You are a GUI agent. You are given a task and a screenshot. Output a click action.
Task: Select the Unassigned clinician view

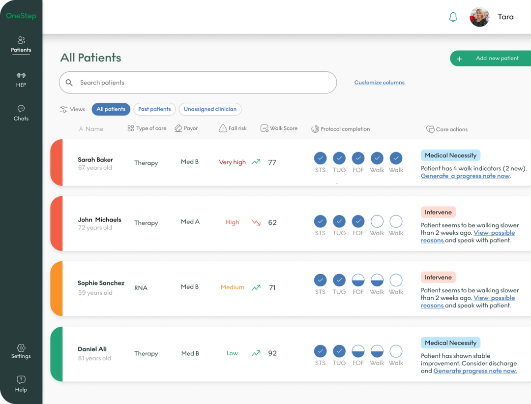coord(210,109)
